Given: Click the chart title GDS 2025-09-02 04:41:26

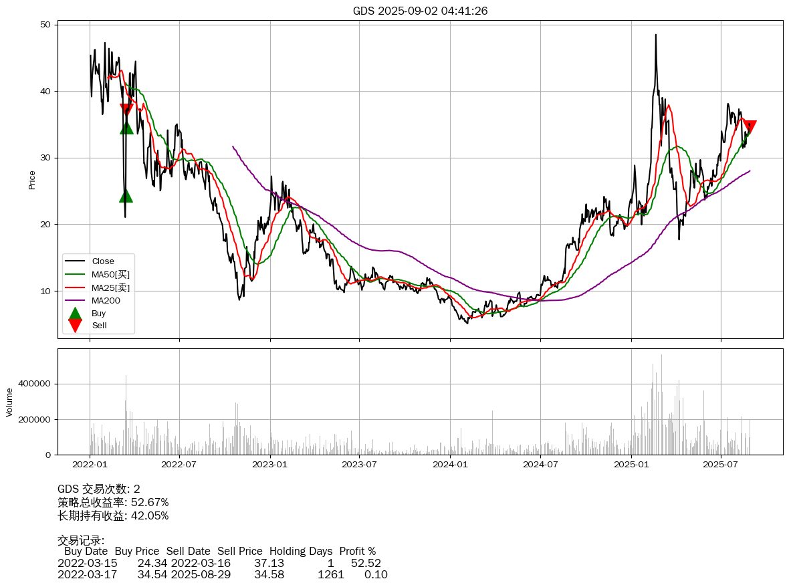Looking at the screenshot, I should click(x=420, y=11).
